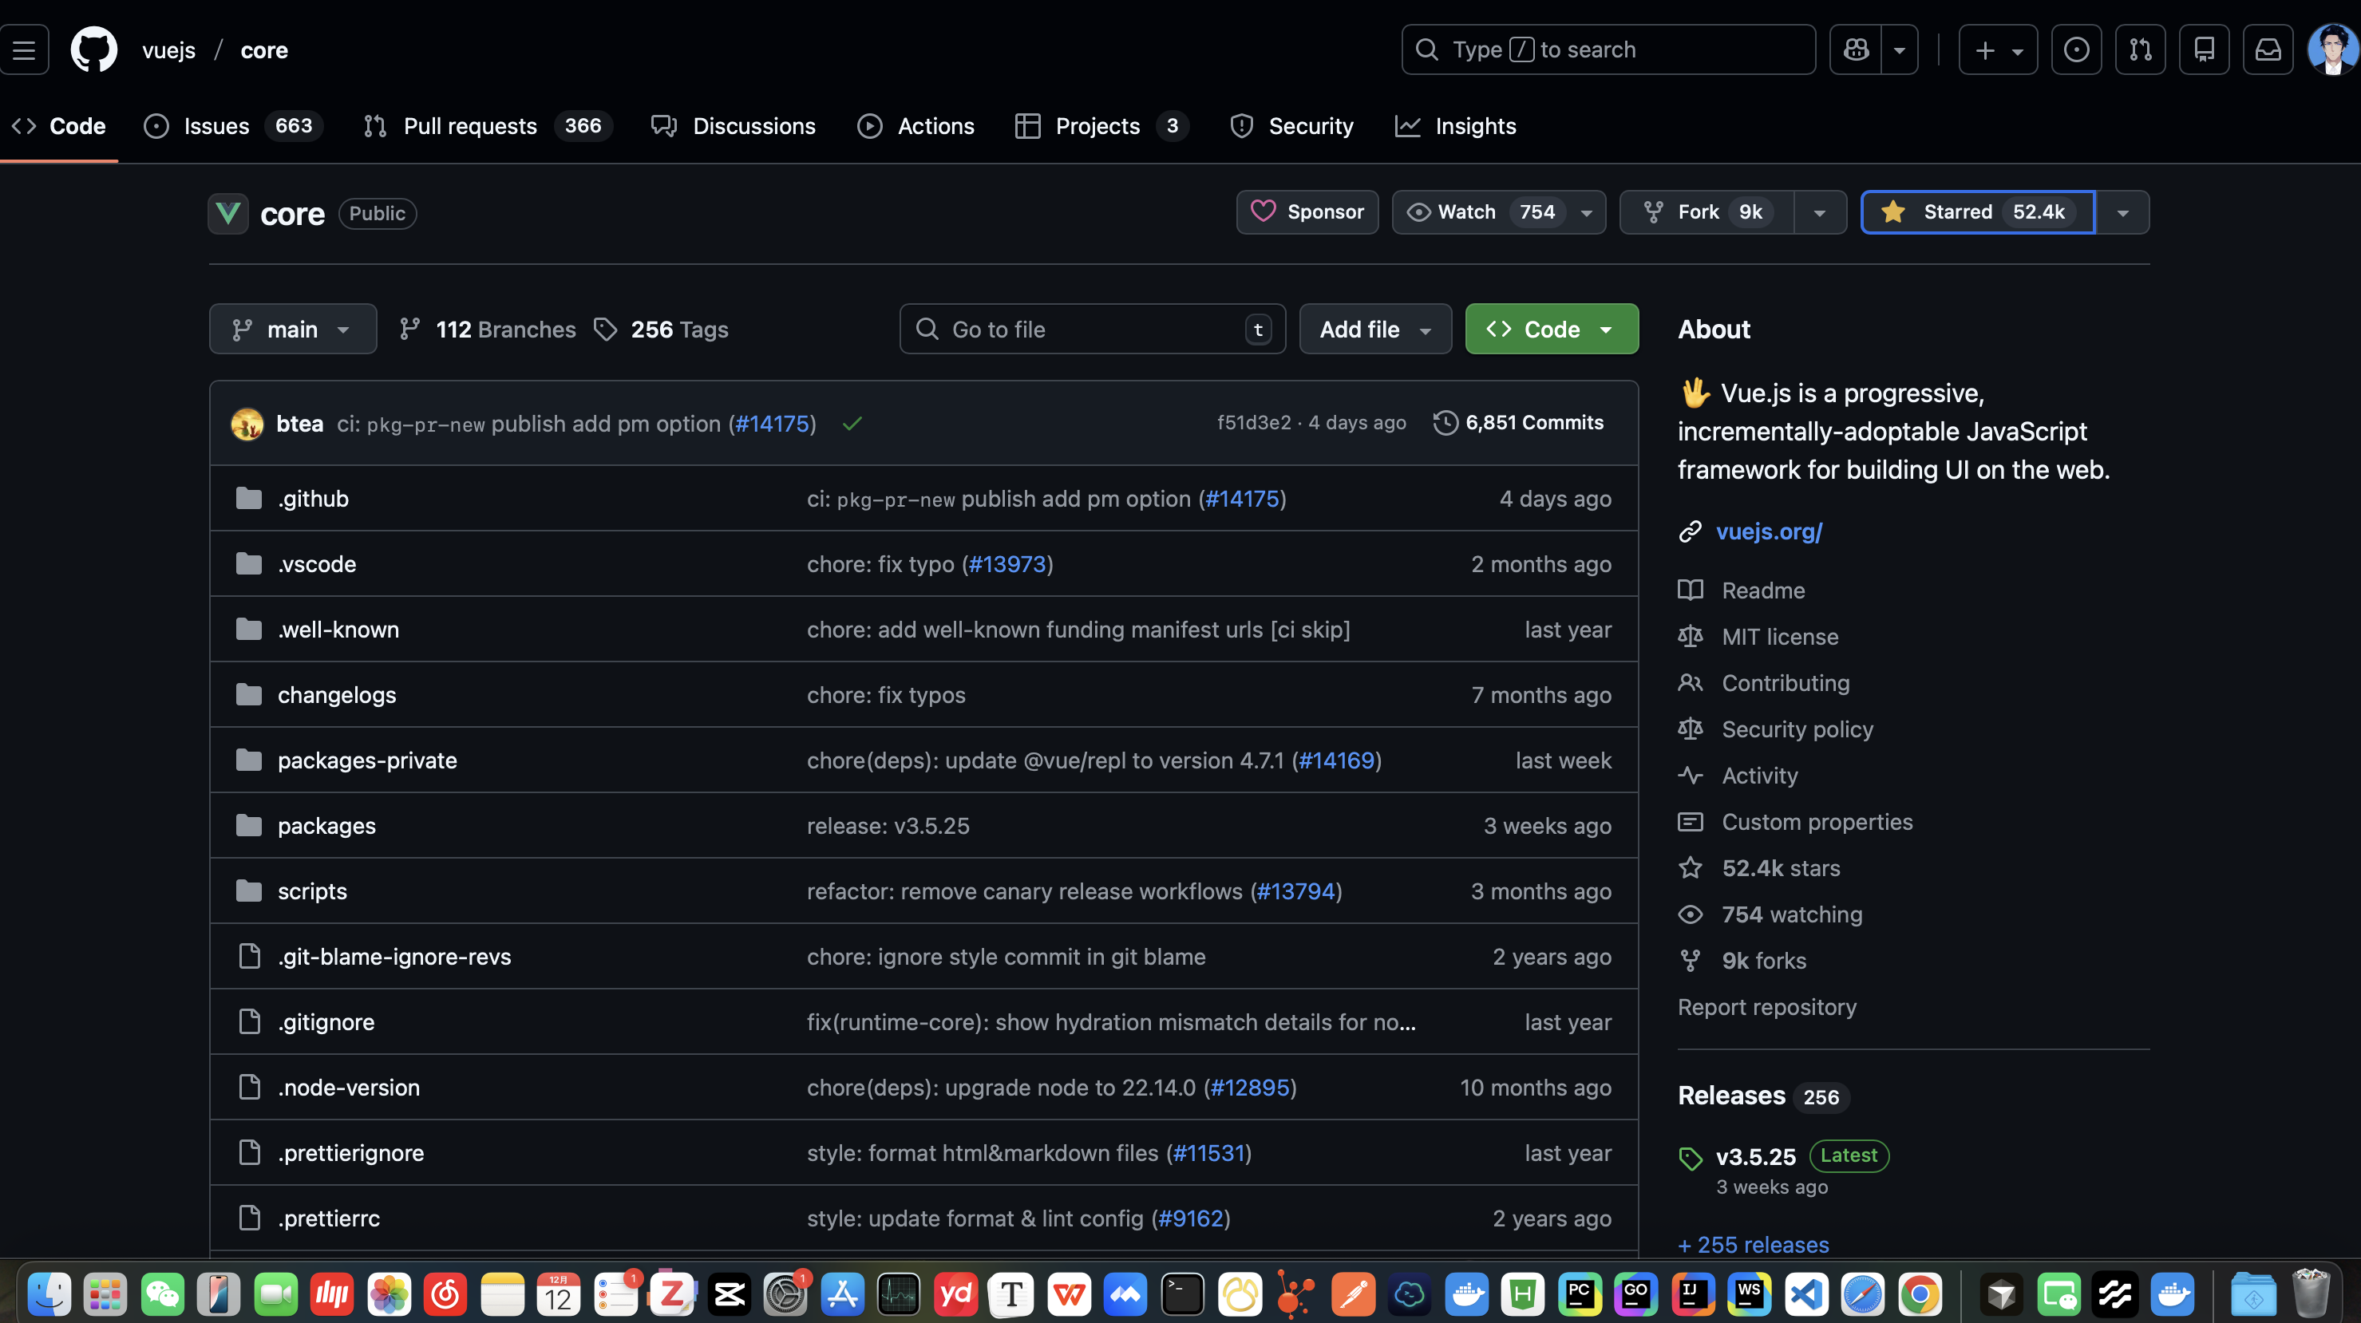Image resolution: width=2361 pixels, height=1323 pixels.
Task: Open the hamburger navigation menu
Action: (x=25, y=49)
